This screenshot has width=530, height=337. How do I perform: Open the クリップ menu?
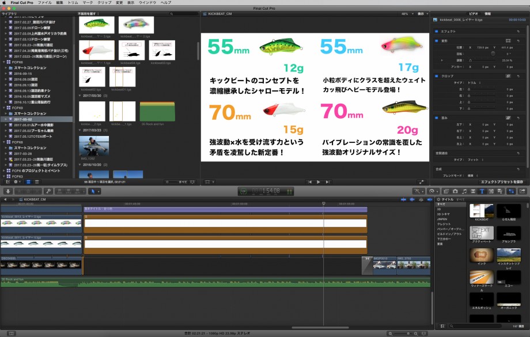[104, 2]
